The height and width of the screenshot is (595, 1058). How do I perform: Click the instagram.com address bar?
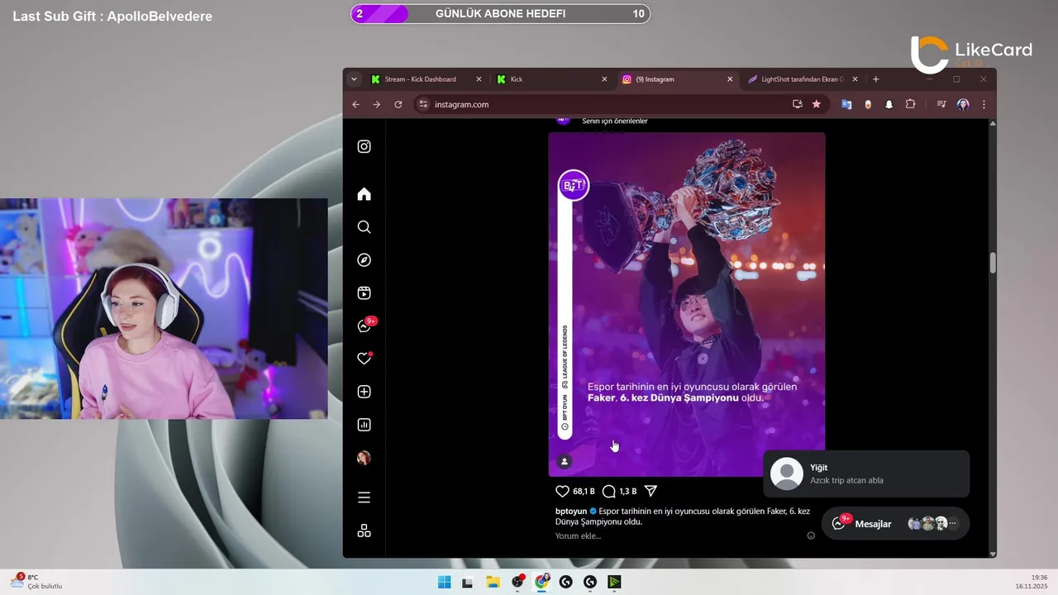tap(608, 104)
